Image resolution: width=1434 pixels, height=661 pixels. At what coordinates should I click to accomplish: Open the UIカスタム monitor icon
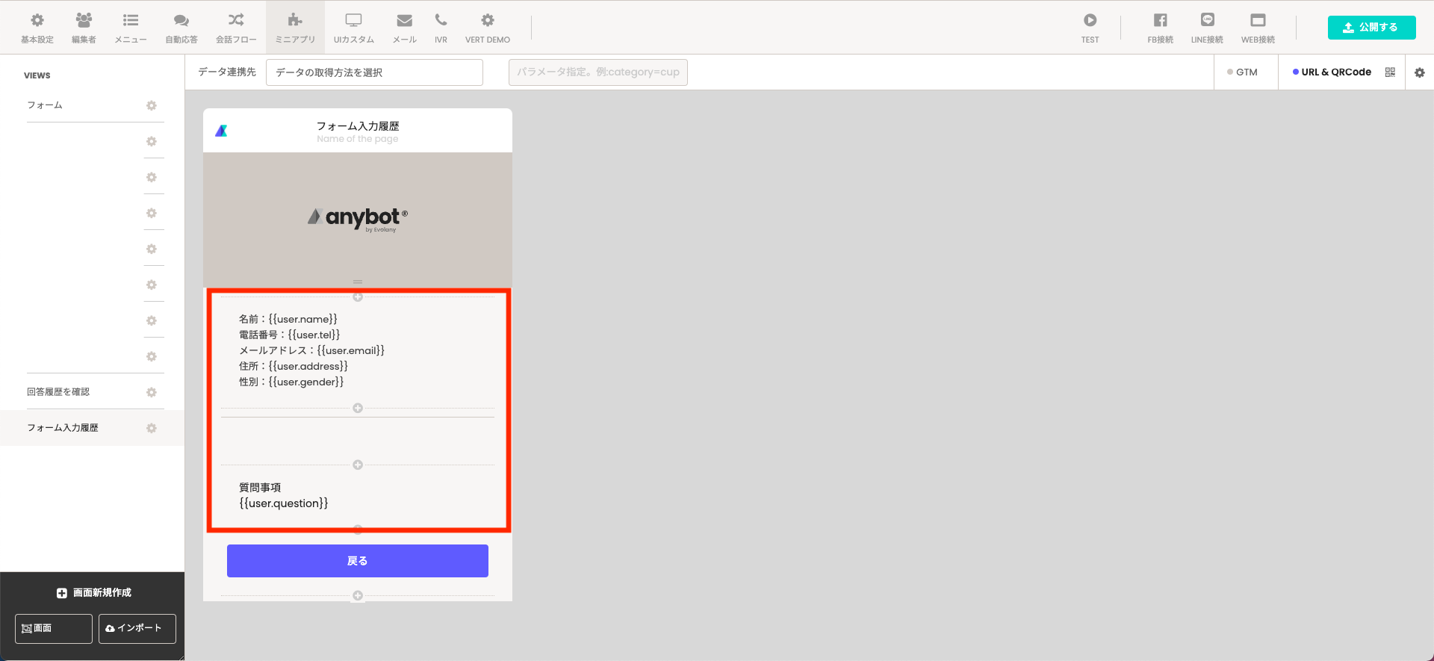[353, 20]
